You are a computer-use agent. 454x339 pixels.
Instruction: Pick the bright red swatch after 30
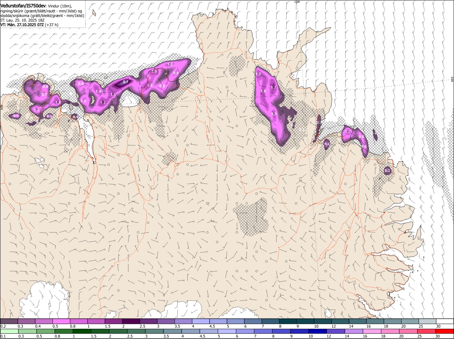[445, 331]
